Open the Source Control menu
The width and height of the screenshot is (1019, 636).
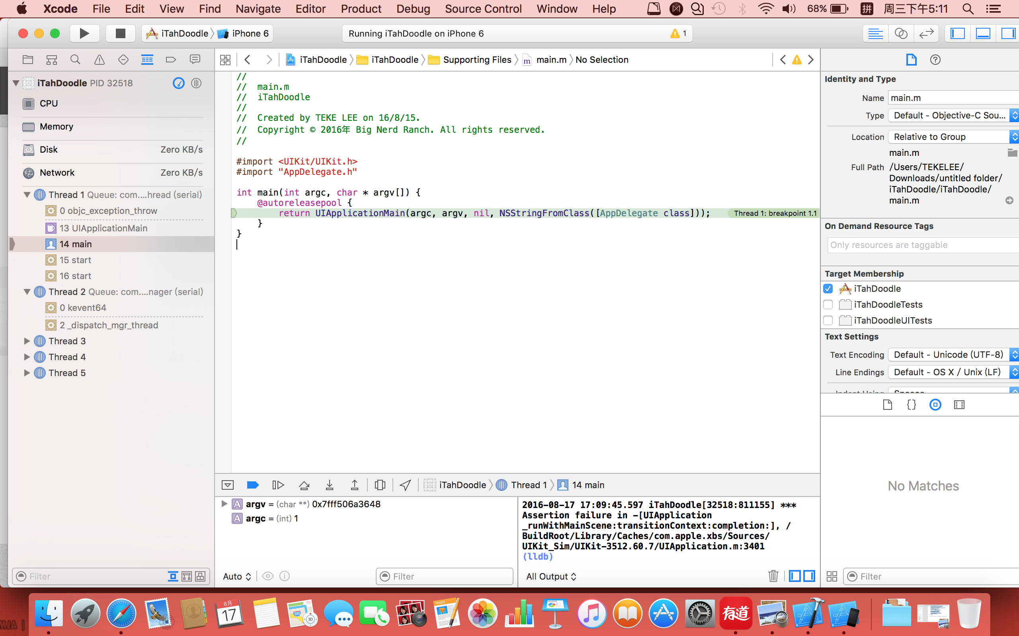coord(483,9)
